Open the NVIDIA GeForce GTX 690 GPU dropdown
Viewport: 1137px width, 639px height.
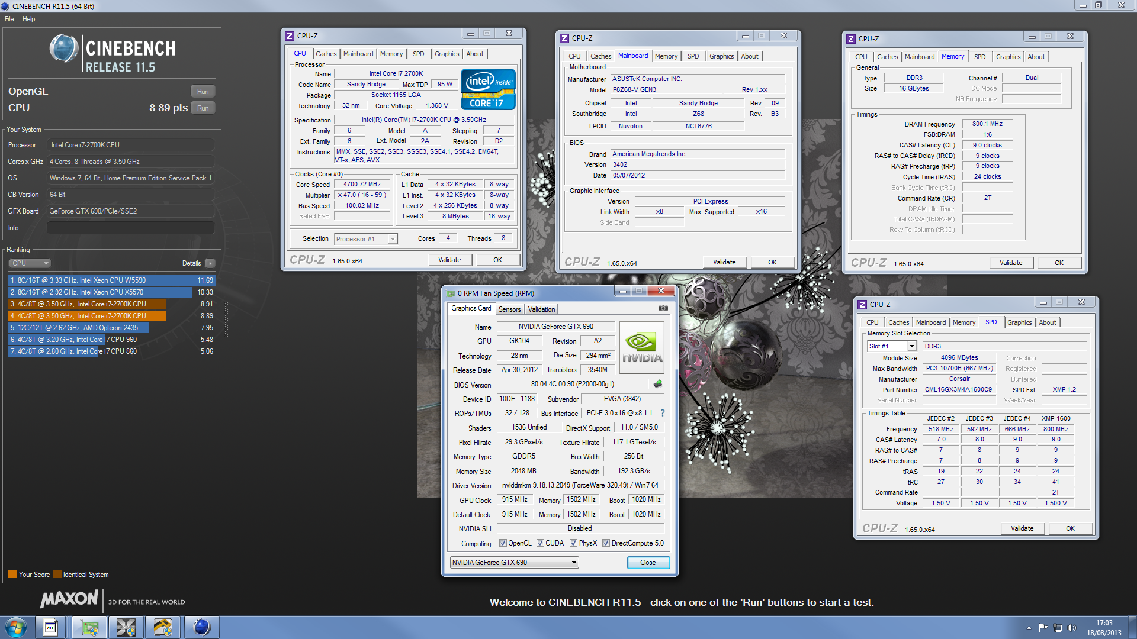coord(514,563)
